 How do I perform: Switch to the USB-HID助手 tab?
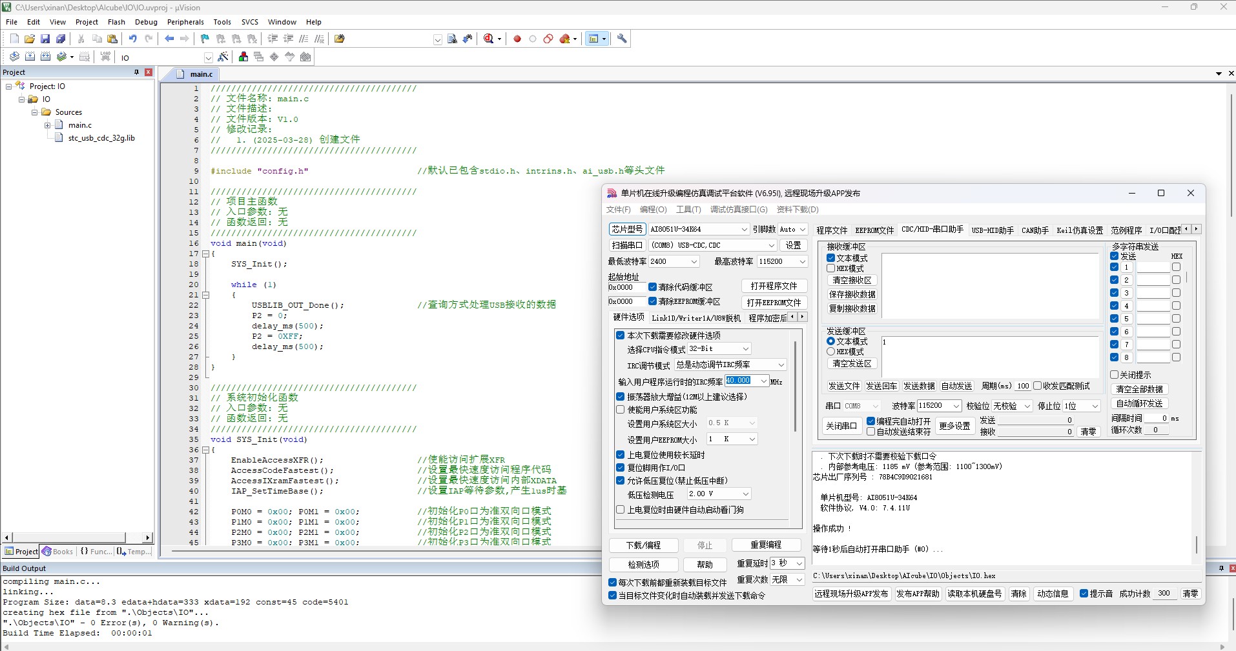[x=992, y=230]
